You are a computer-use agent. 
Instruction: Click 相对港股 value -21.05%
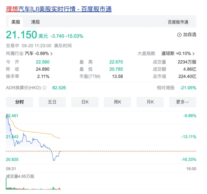188,88
